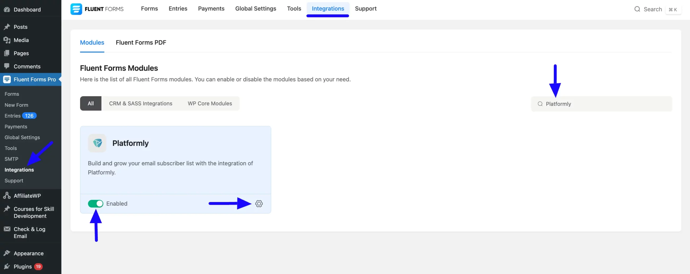Open the Payments top navigation tab
690x274 pixels.
click(x=211, y=9)
